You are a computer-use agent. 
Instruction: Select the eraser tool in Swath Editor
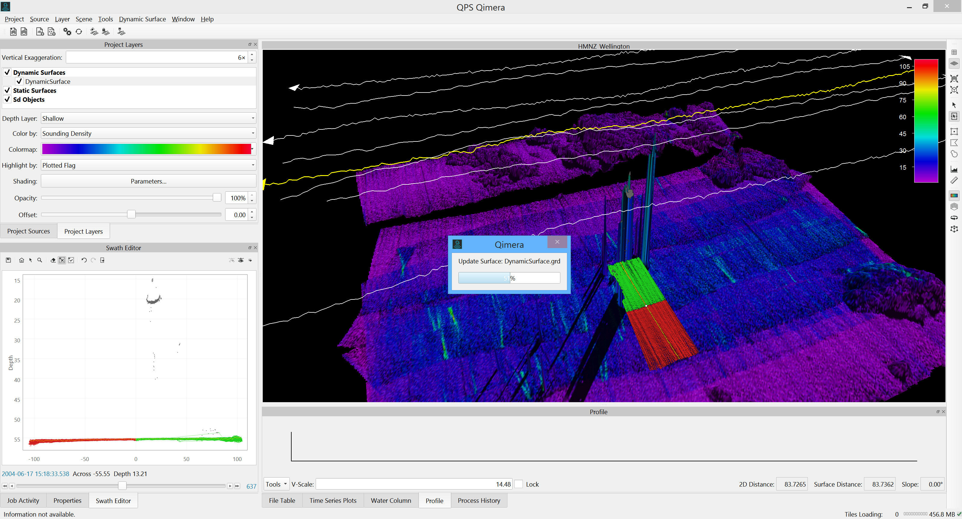(x=53, y=260)
